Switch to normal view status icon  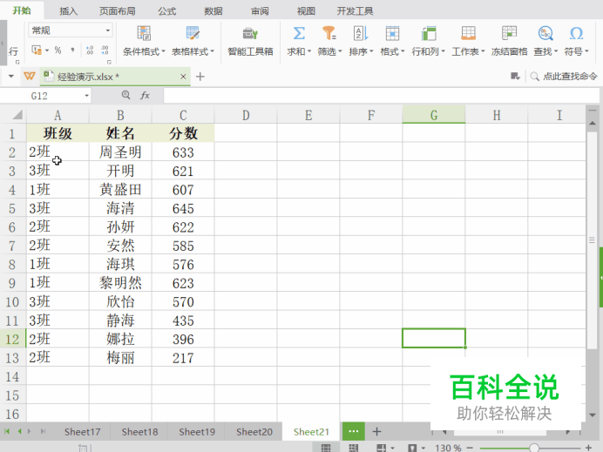point(326,448)
